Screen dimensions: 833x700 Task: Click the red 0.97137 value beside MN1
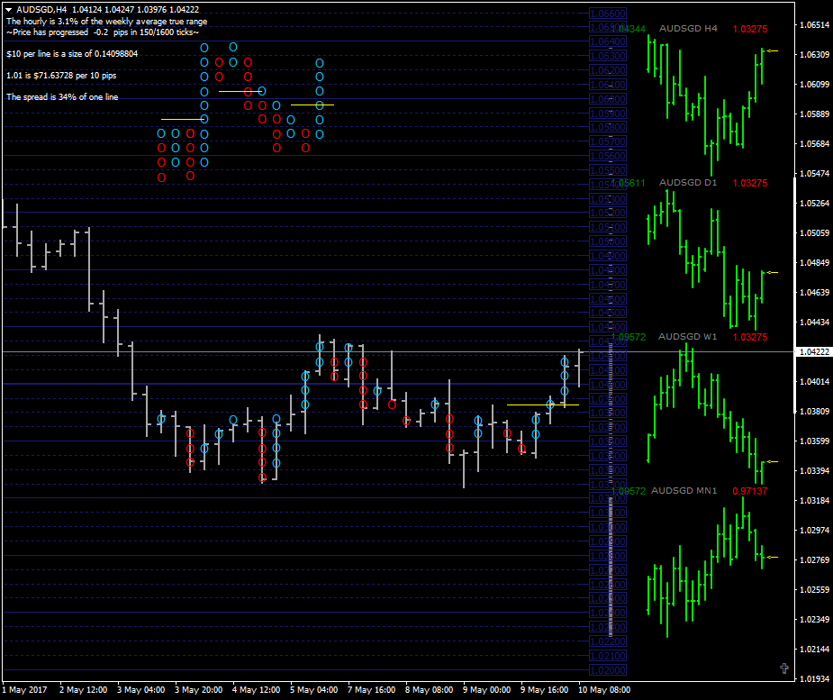pyautogui.click(x=749, y=492)
